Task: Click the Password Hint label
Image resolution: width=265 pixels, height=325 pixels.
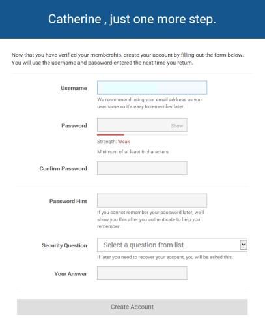Action: [x=68, y=201]
